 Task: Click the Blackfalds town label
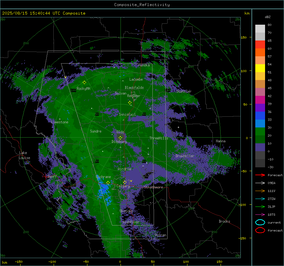134,88
